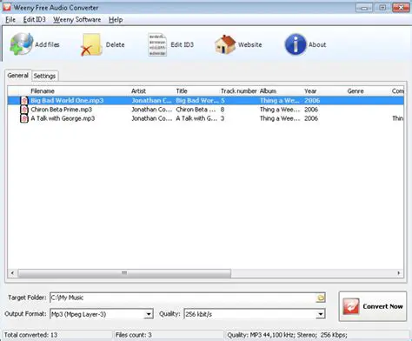The height and width of the screenshot is (341, 412).
Task: Click the Delete folder icon
Action: 91,44
